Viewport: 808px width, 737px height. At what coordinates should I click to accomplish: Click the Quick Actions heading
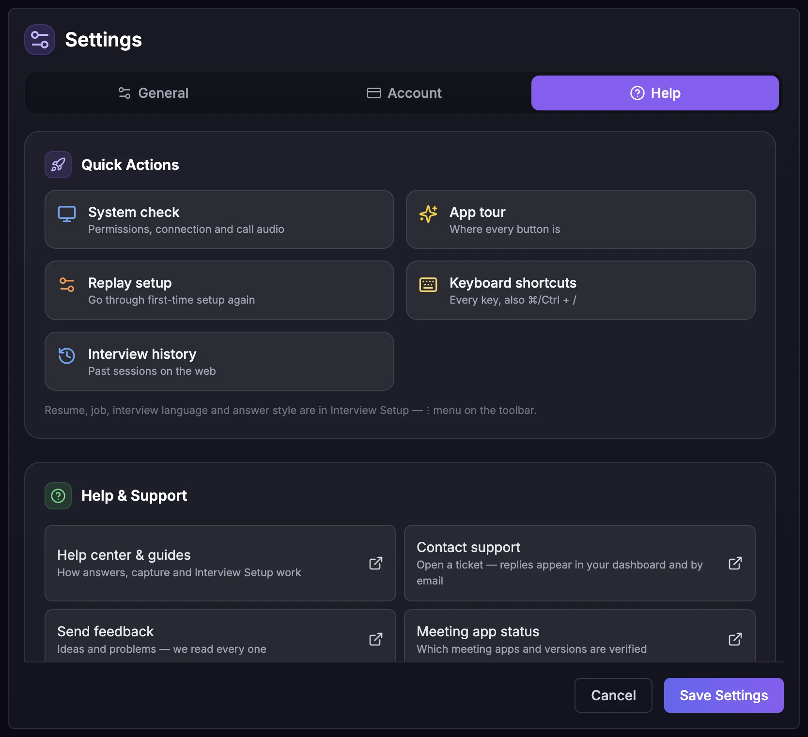[x=130, y=165]
